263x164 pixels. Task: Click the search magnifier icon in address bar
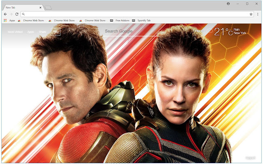coord(23,14)
